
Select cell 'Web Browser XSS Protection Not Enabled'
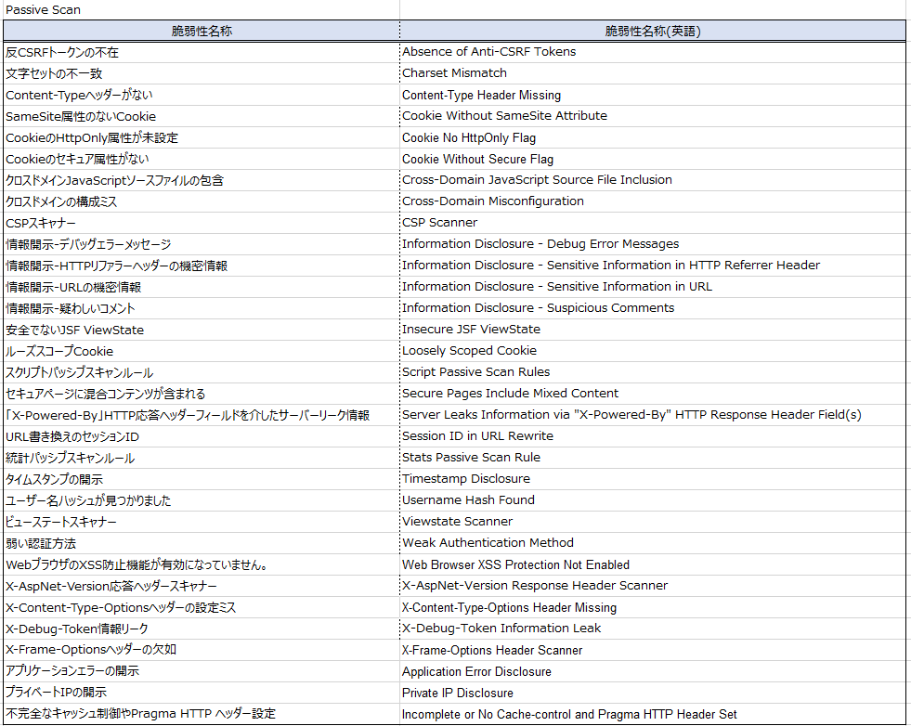(653, 564)
